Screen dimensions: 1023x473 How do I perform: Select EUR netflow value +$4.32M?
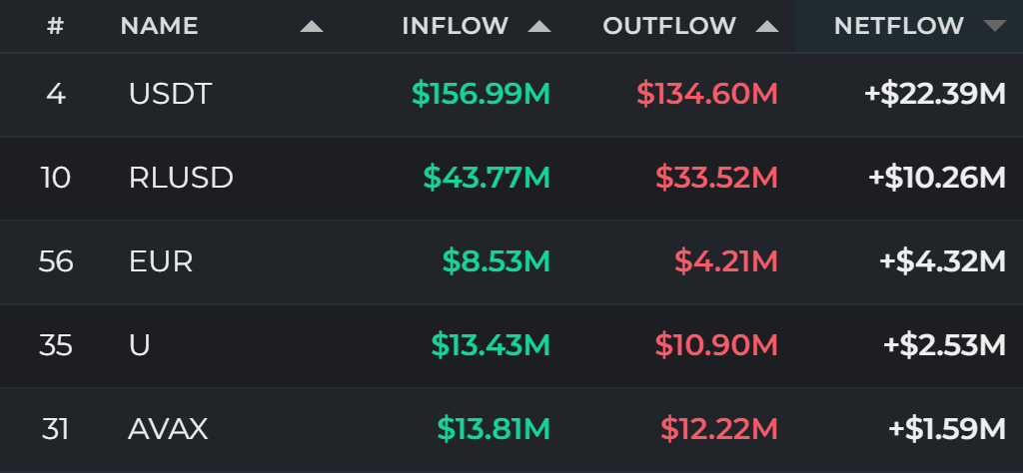pyautogui.click(x=943, y=261)
